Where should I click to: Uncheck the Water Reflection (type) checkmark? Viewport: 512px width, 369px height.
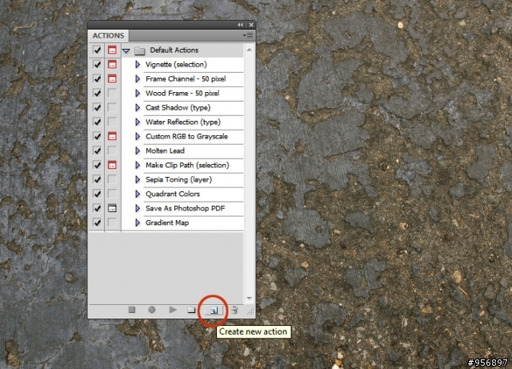97,122
